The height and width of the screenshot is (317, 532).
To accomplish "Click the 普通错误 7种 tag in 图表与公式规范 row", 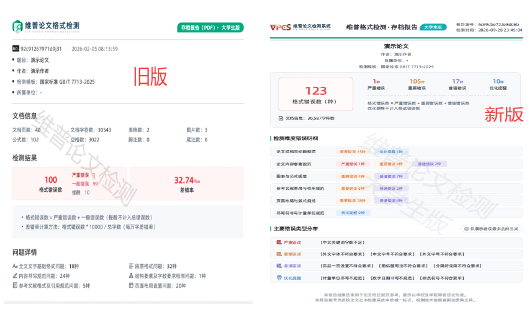I will point(391,176).
